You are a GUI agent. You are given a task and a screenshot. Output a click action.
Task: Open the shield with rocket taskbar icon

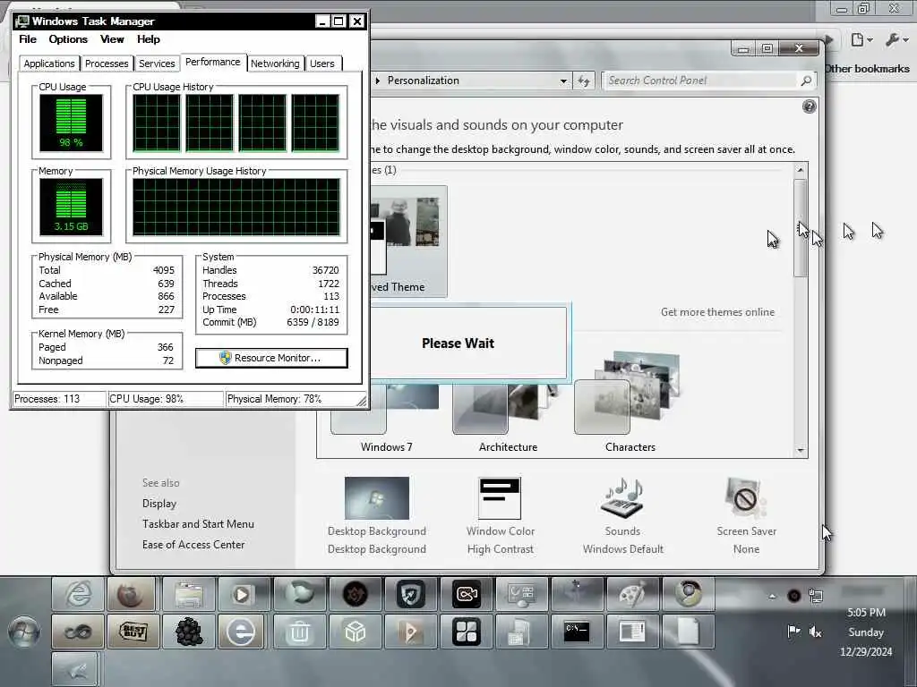pyautogui.click(x=410, y=594)
